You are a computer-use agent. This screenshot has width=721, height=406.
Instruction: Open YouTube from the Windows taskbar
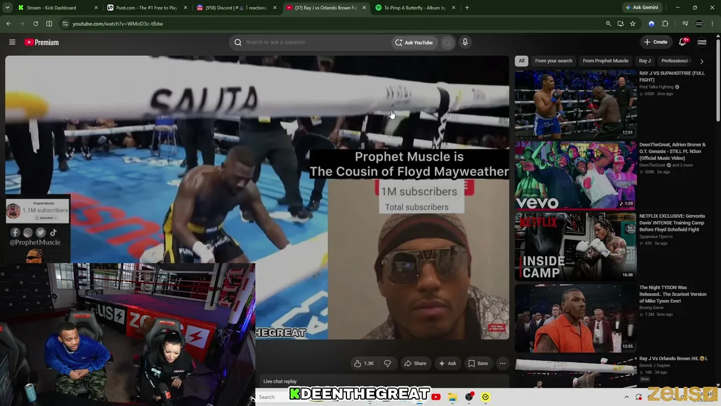(436, 397)
